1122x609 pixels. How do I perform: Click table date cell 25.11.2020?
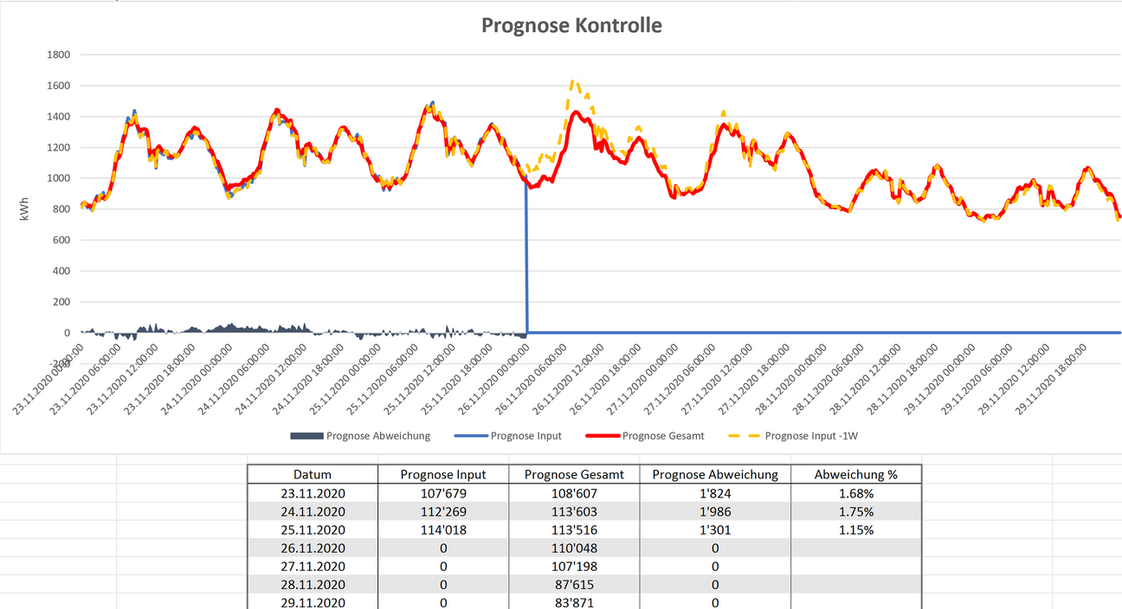pos(313,529)
